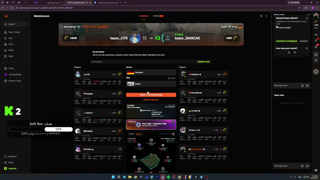Open notifications bell in the right rail

[316, 40]
